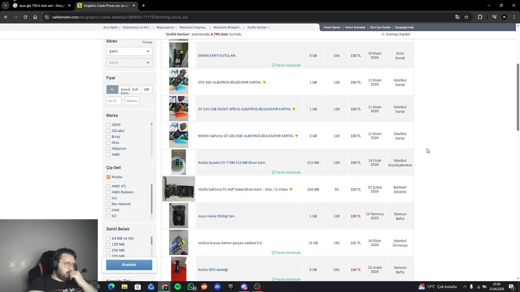This screenshot has height=292, width=520.
Task: Click page vertical scrollbar thumb
Action: coord(518,97)
